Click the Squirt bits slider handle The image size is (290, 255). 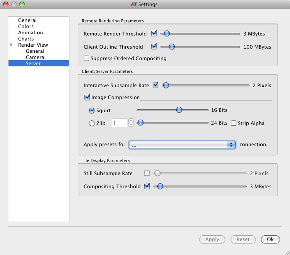point(179,110)
